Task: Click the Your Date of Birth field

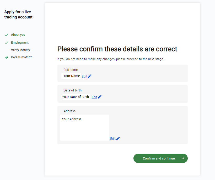Action: pos(76,97)
